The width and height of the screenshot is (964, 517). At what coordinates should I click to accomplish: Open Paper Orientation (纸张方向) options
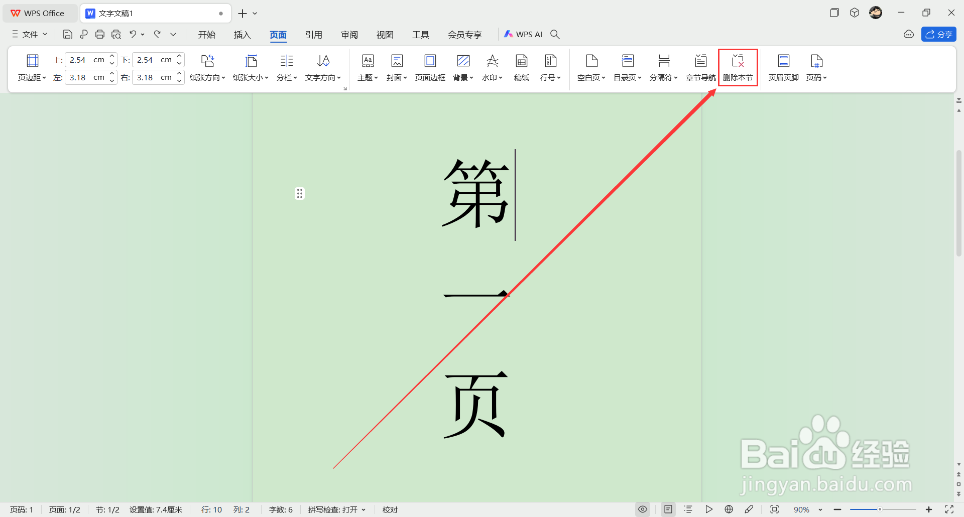(207, 68)
